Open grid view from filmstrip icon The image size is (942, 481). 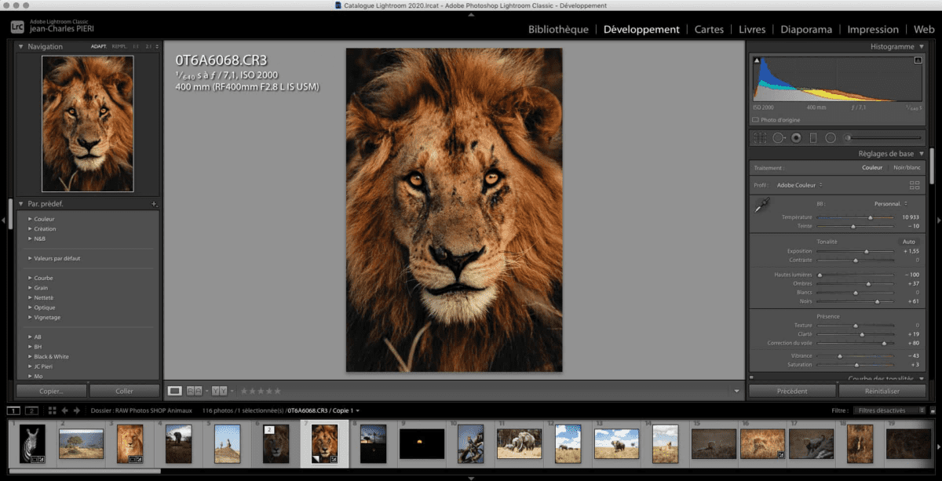tap(52, 410)
